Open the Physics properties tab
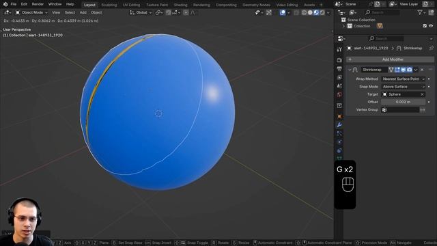This screenshot has height=246, width=437. 339,142
